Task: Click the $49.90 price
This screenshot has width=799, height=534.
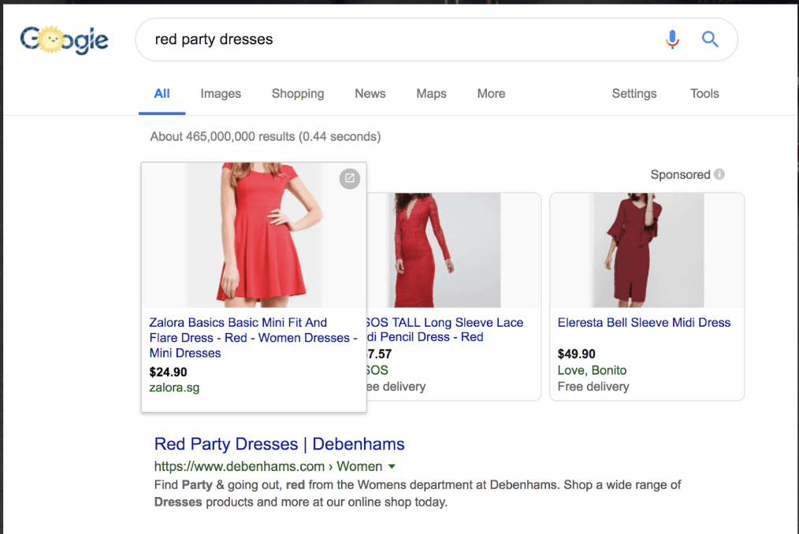Action: (x=576, y=354)
